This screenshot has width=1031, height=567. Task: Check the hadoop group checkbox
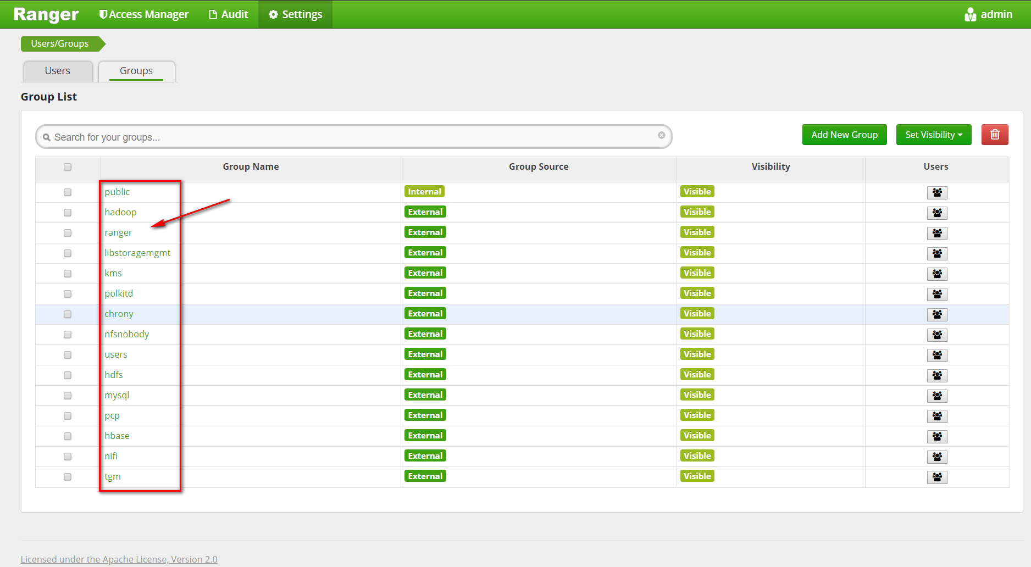pyautogui.click(x=67, y=213)
